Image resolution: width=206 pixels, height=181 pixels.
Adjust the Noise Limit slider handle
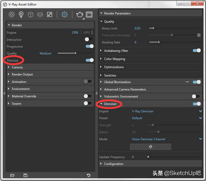click(153, 28)
